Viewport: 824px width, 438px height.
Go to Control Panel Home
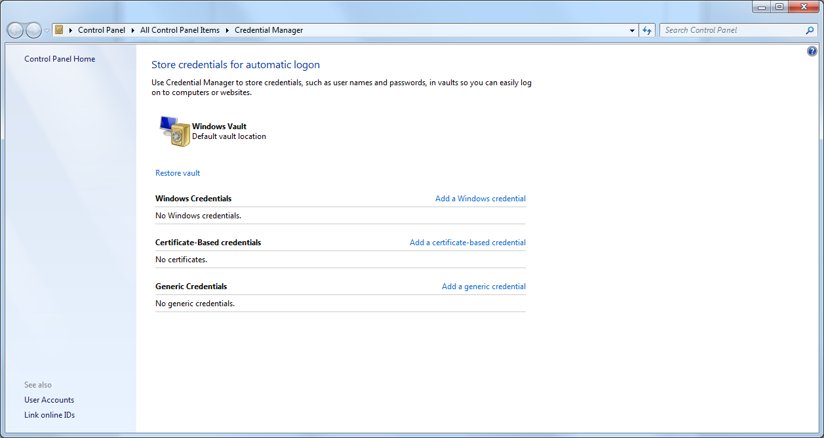coord(60,59)
